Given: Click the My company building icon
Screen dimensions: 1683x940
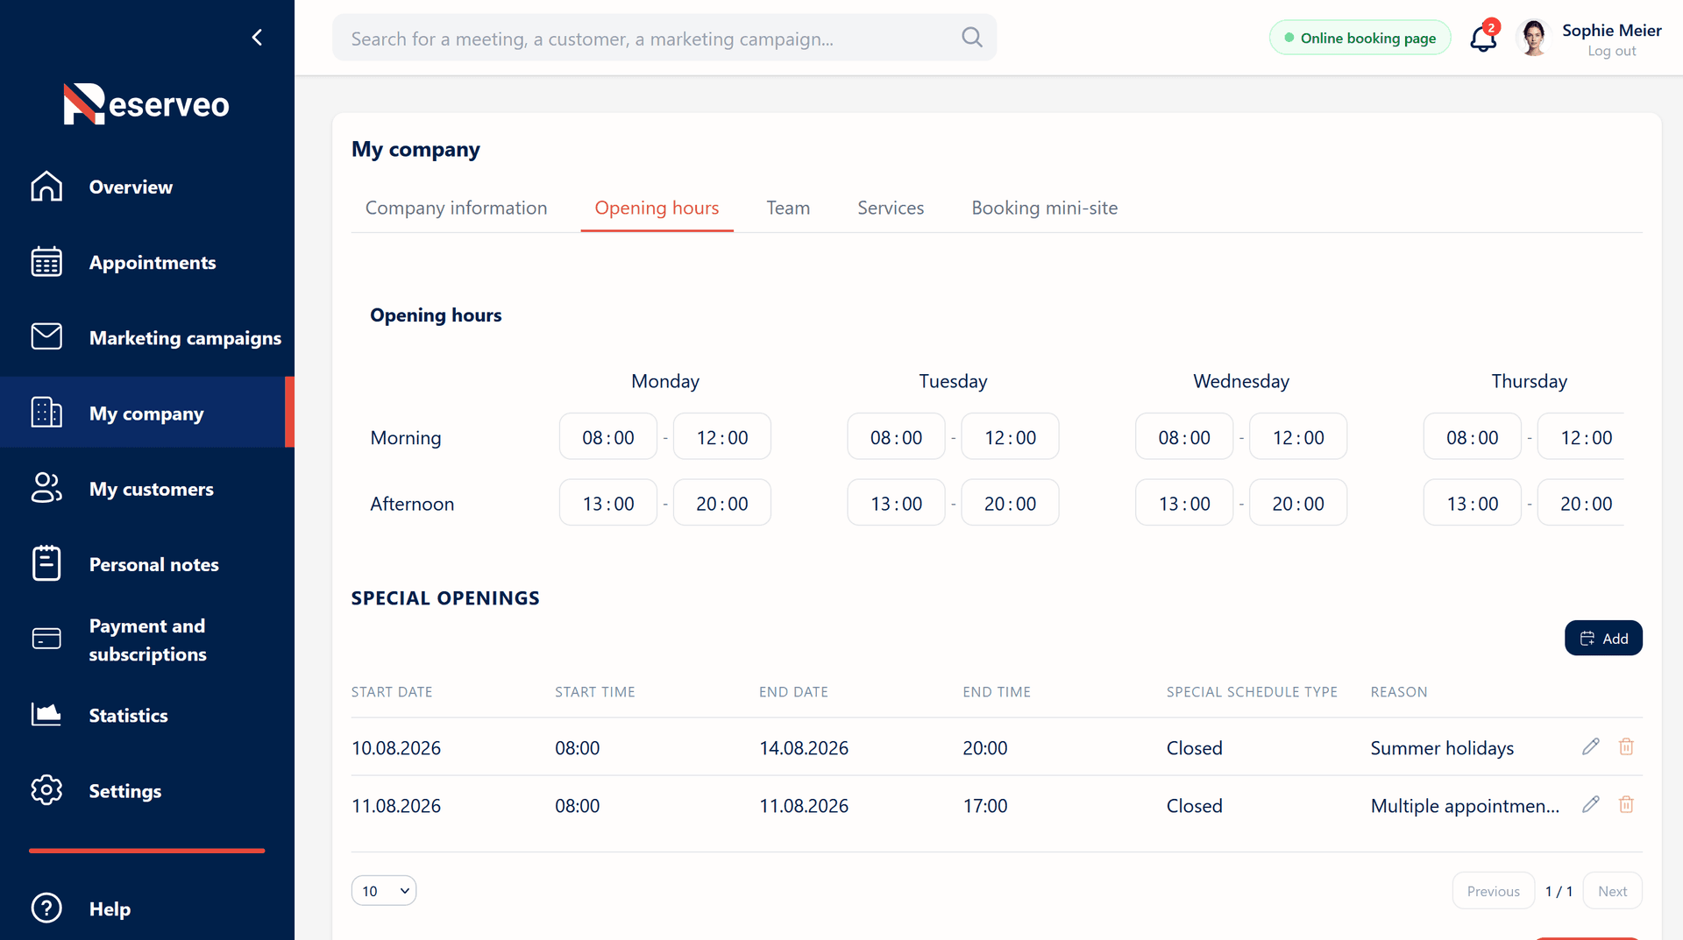Looking at the screenshot, I should point(46,412).
